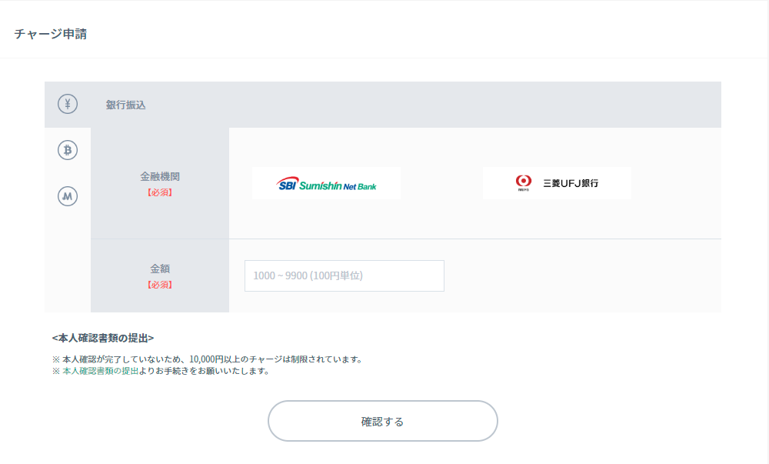Viewport: 769px width, 464px height.
Task: Click the 金額 amount input field
Action: (x=344, y=275)
